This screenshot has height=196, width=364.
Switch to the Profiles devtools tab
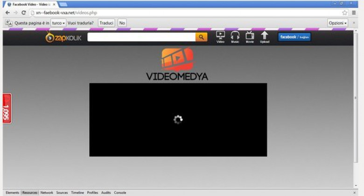92,193
